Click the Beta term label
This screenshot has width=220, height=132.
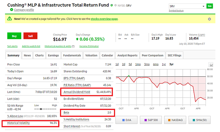coord(66,113)
